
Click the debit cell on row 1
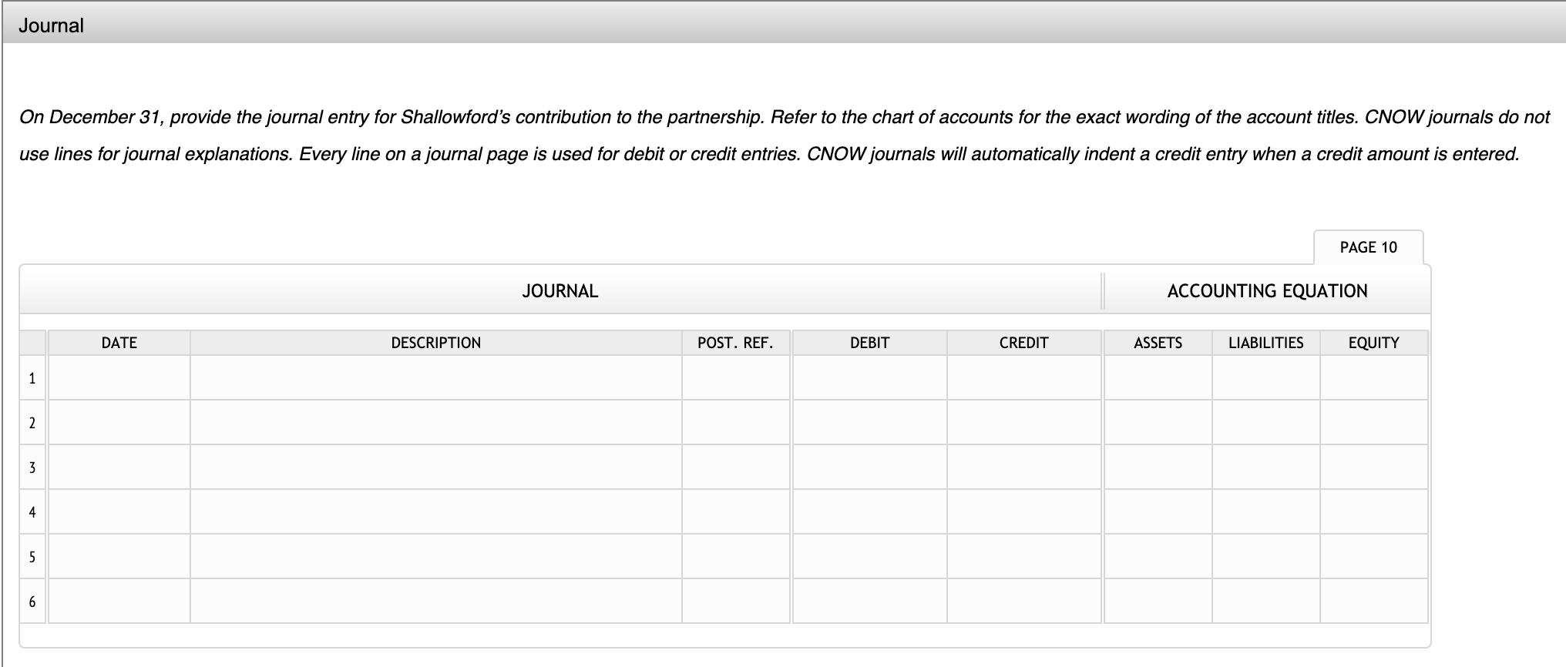click(x=869, y=377)
